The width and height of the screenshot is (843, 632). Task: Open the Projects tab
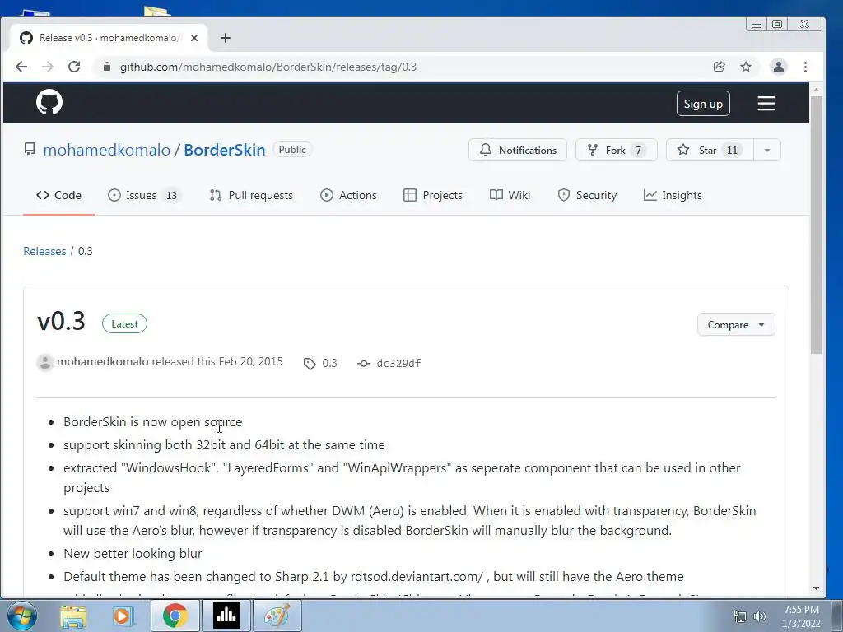(x=433, y=195)
